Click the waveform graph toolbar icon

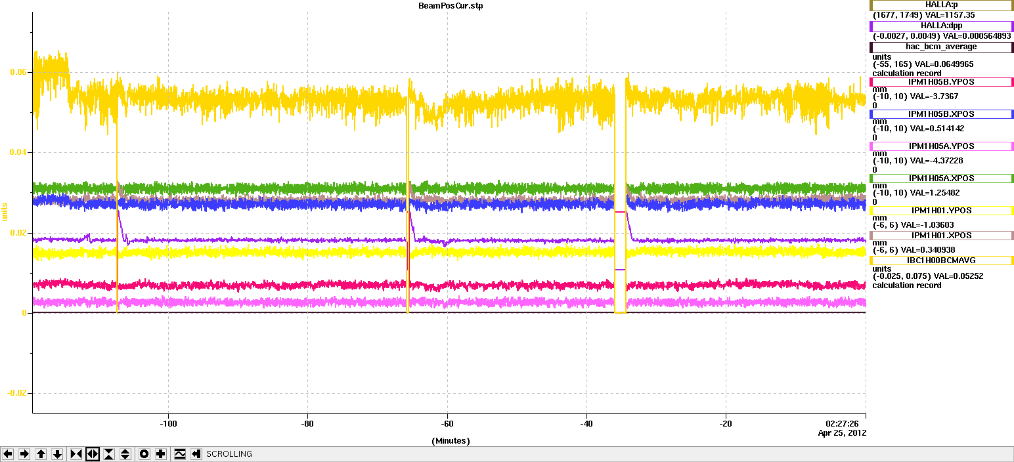click(x=179, y=454)
